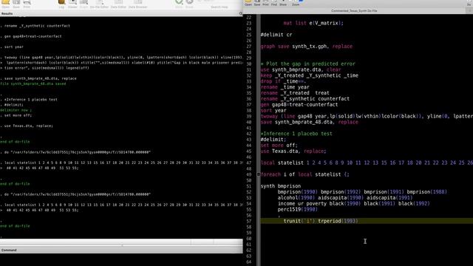The image size is (473, 266).
Task: Click the 'gen gap48=treat-counterfact' line in the editor
Action: (x=299, y=105)
